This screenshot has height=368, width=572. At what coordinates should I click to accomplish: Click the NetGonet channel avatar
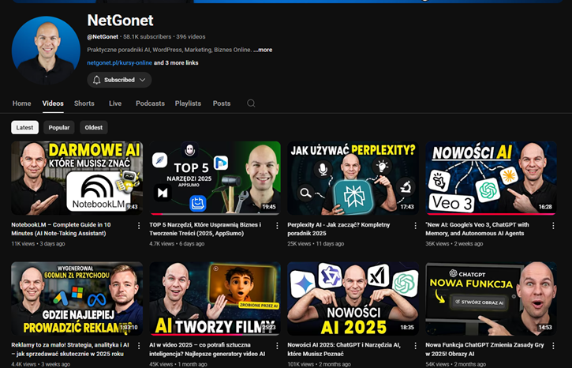46,51
